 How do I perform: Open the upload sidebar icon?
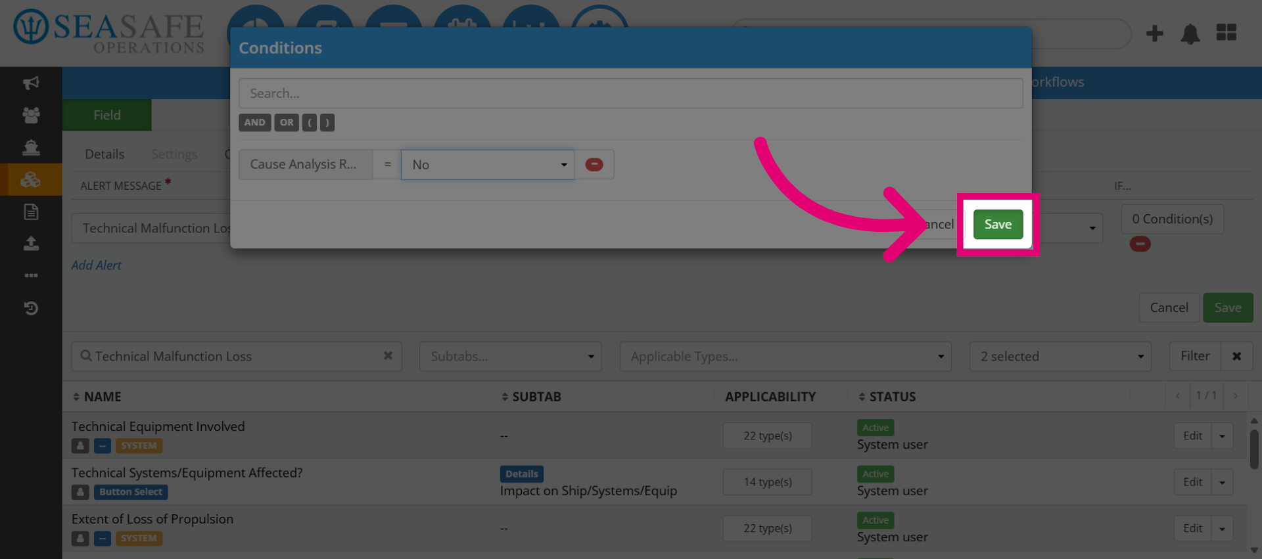(x=31, y=244)
